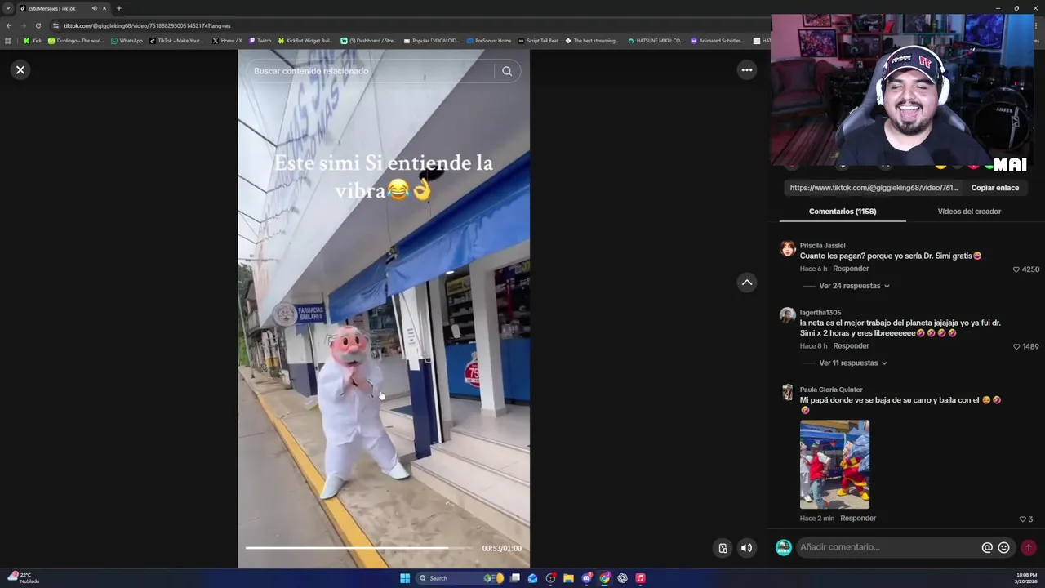The image size is (1045, 588).
Task: Mute the tab via audio icon
Action: 94,8
